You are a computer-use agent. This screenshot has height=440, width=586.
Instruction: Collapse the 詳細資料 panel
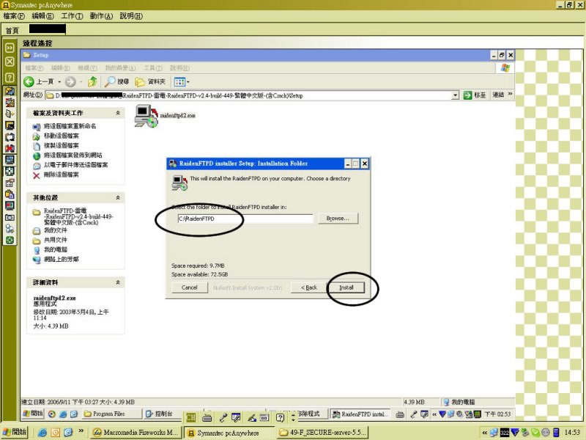click(118, 282)
